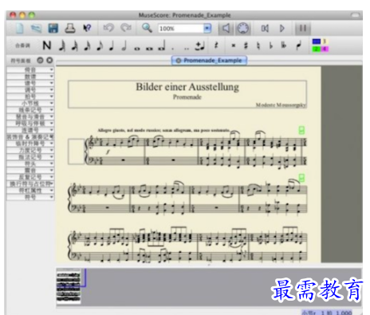Expand the 鼓谱 drums palette
Viewport: 370px width, 315px height.
[x=30, y=77]
